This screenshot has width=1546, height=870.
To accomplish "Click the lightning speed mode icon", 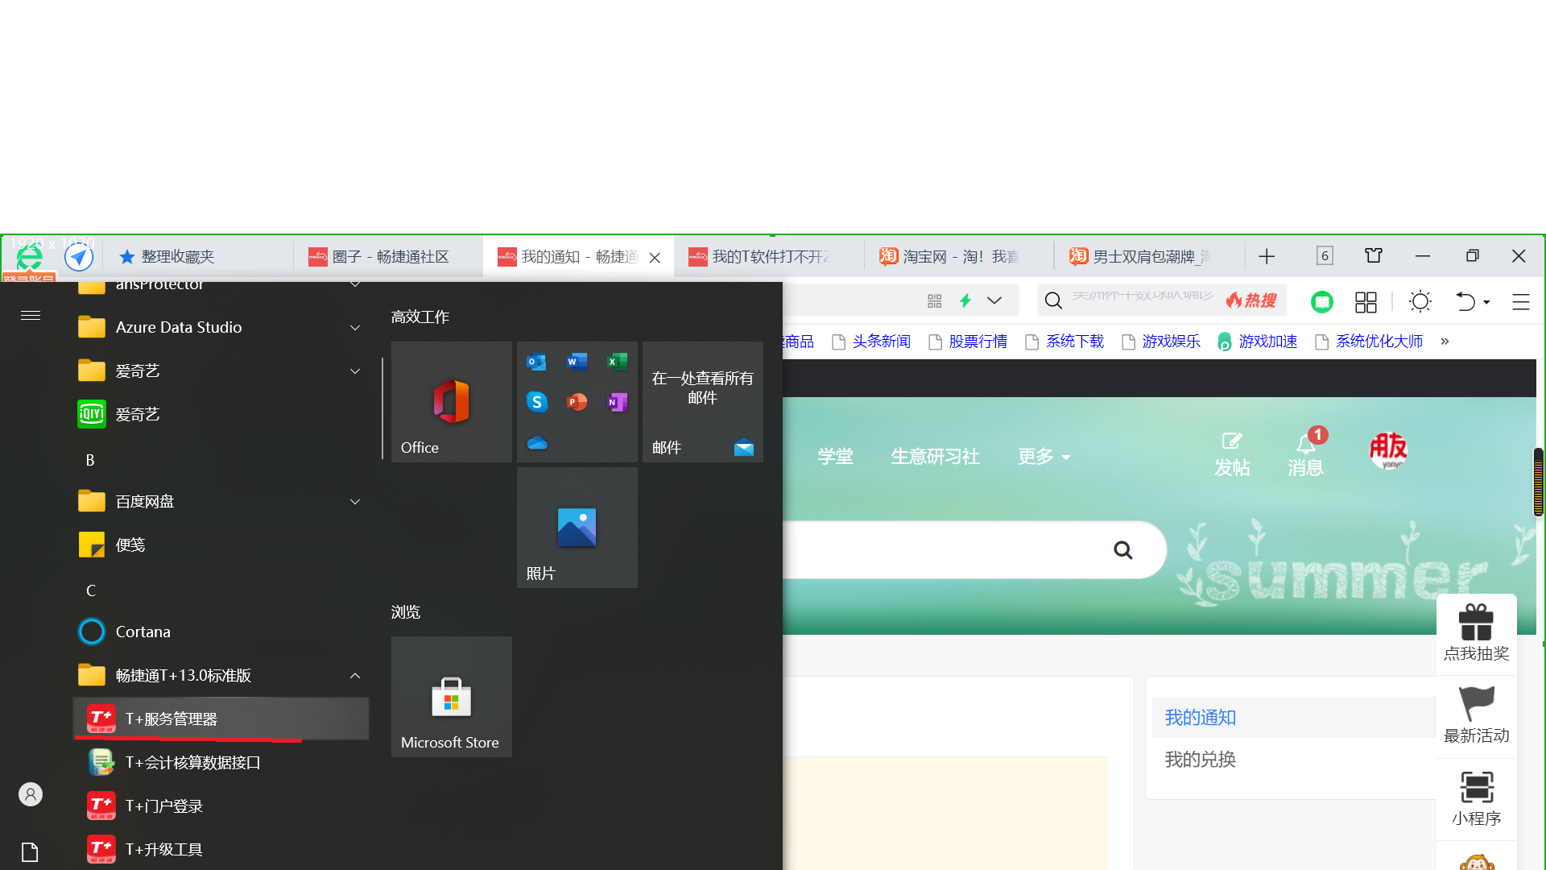I will click(965, 301).
